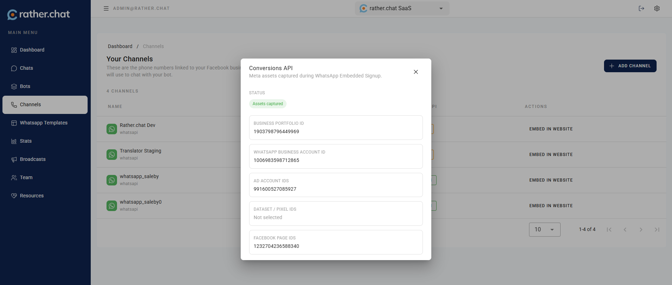Click the ACTIONS column header
672x285 pixels.
click(x=536, y=107)
